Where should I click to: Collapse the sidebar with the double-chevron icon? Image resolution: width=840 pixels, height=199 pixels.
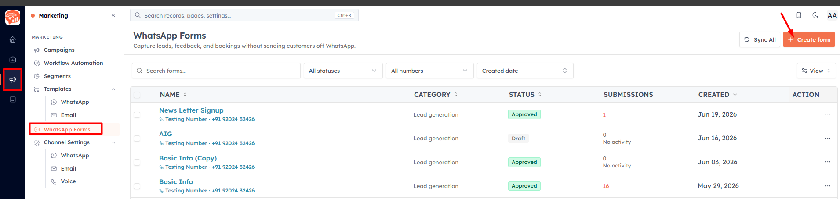coord(113,15)
